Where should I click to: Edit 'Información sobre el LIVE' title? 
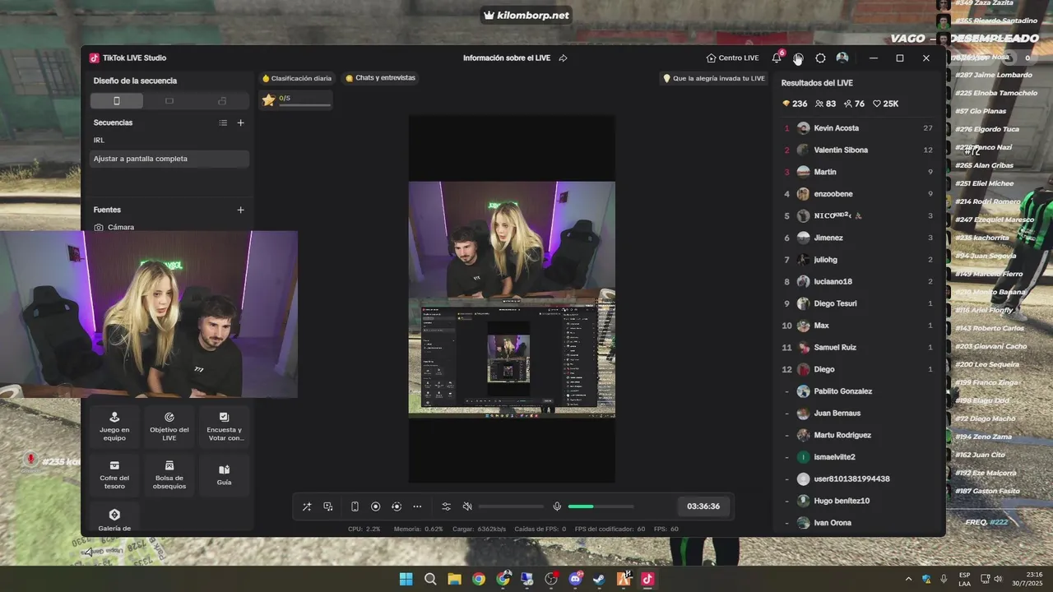point(508,58)
